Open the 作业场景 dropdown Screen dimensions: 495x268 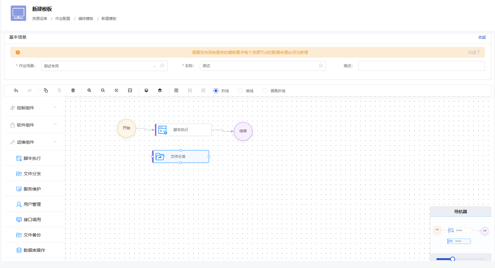pos(104,66)
